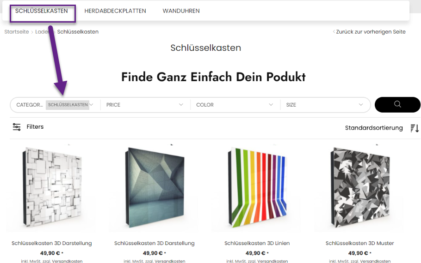
Task: Open the Price dropdown
Action: (x=145, y=105)
